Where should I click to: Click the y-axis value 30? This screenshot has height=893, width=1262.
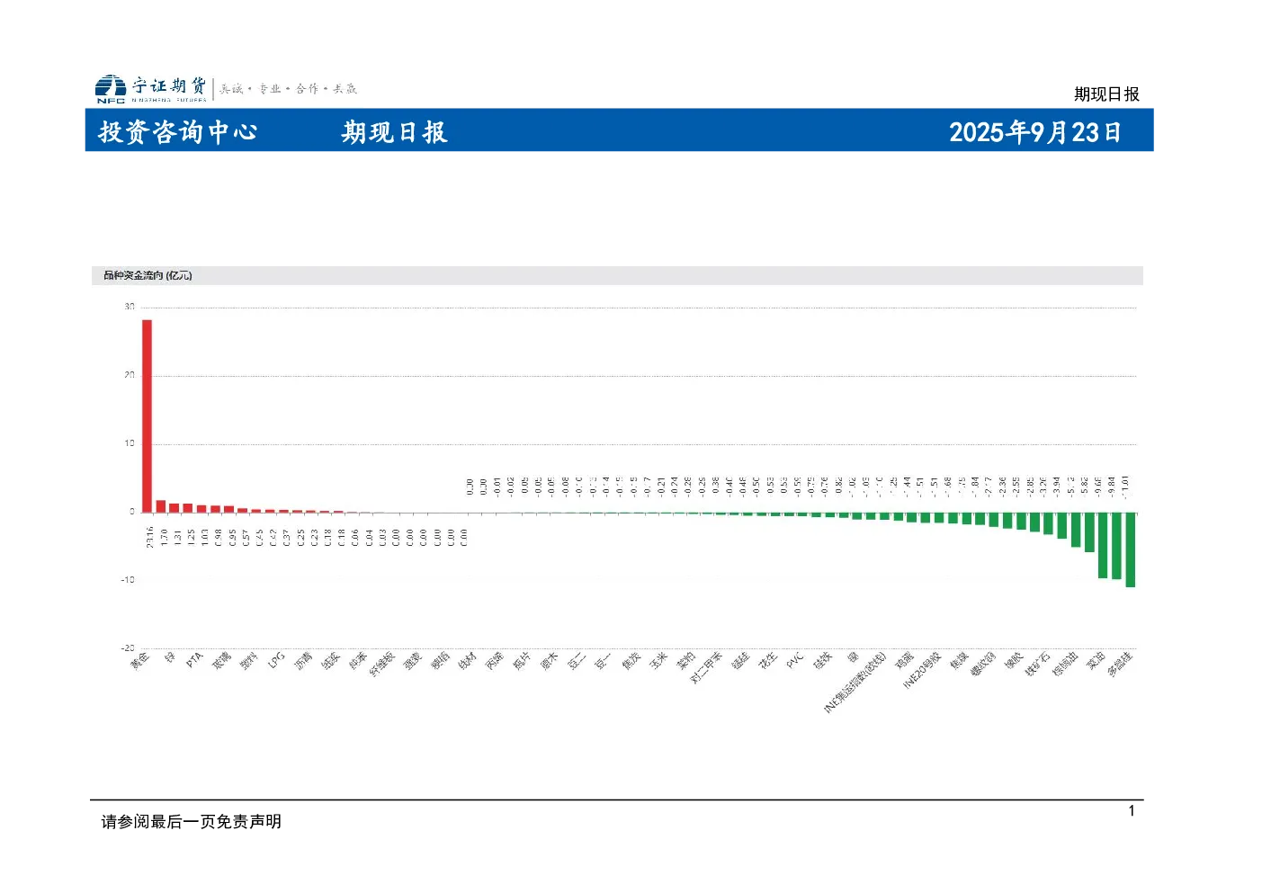tap(130, 307)
